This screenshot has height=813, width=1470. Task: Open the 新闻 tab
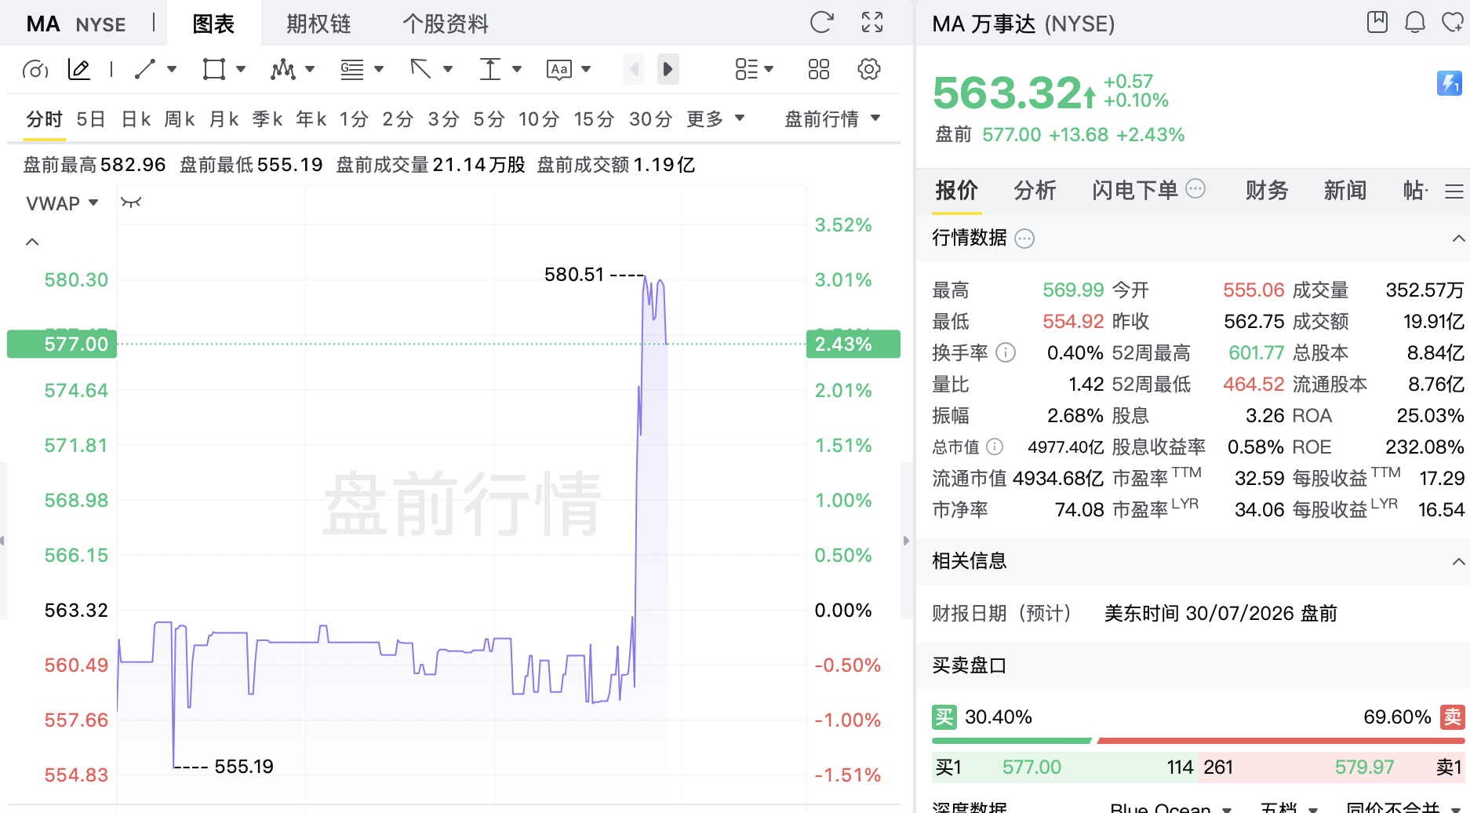tap(1346, 191)
